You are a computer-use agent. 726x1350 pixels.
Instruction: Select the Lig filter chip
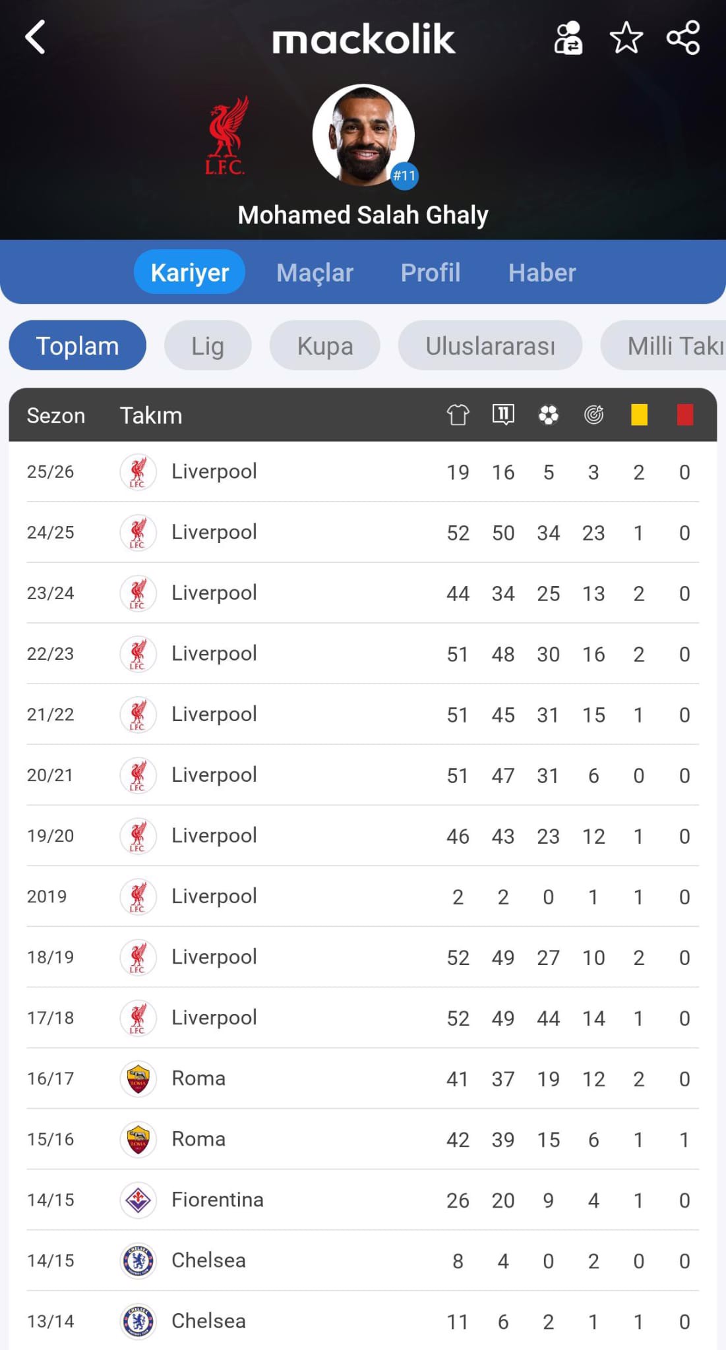(x=208, y=345)
